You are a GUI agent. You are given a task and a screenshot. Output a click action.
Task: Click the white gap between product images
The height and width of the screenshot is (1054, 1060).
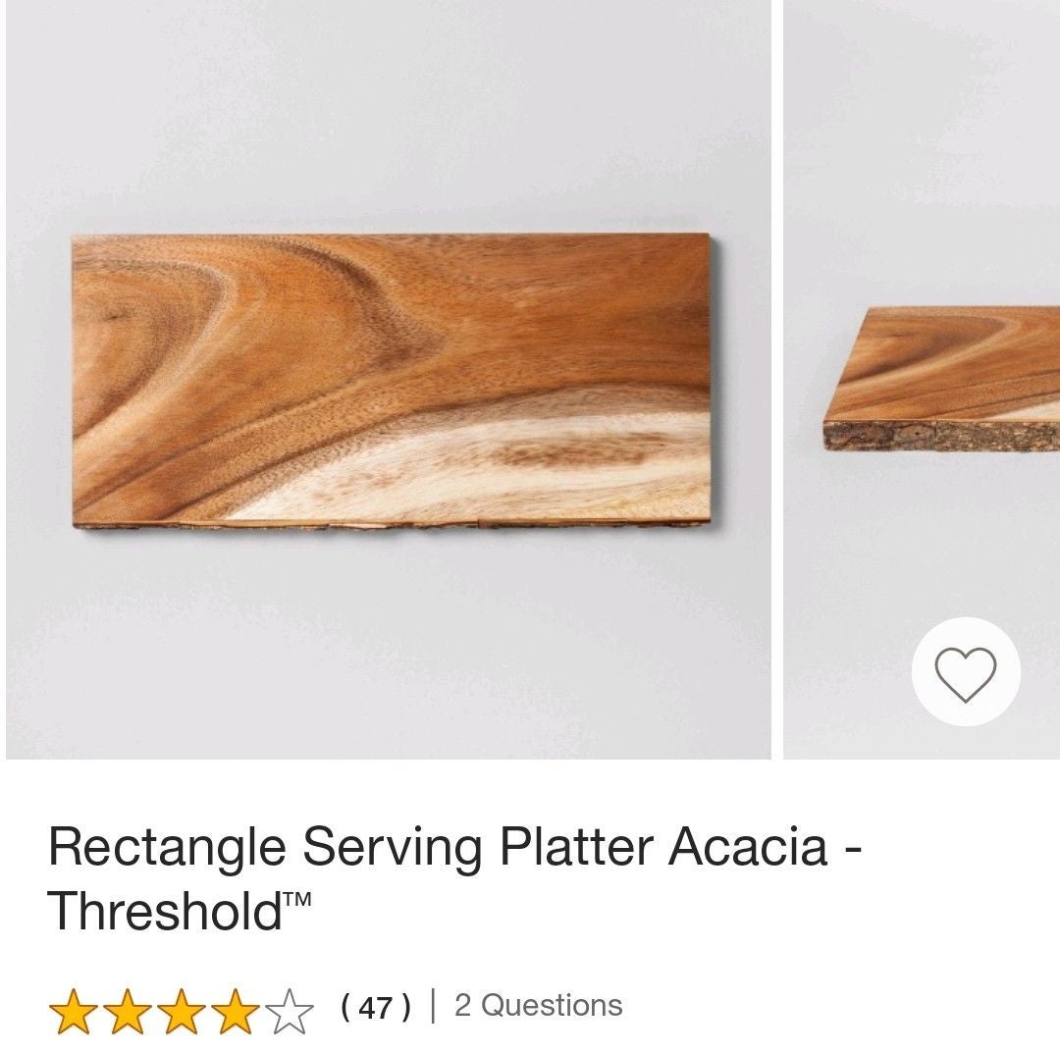[x=777, y=379]
